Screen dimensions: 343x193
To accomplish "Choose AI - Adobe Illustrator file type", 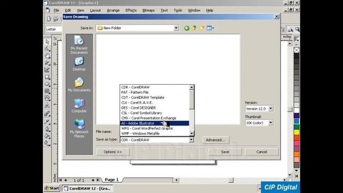I will pos(154,123).
